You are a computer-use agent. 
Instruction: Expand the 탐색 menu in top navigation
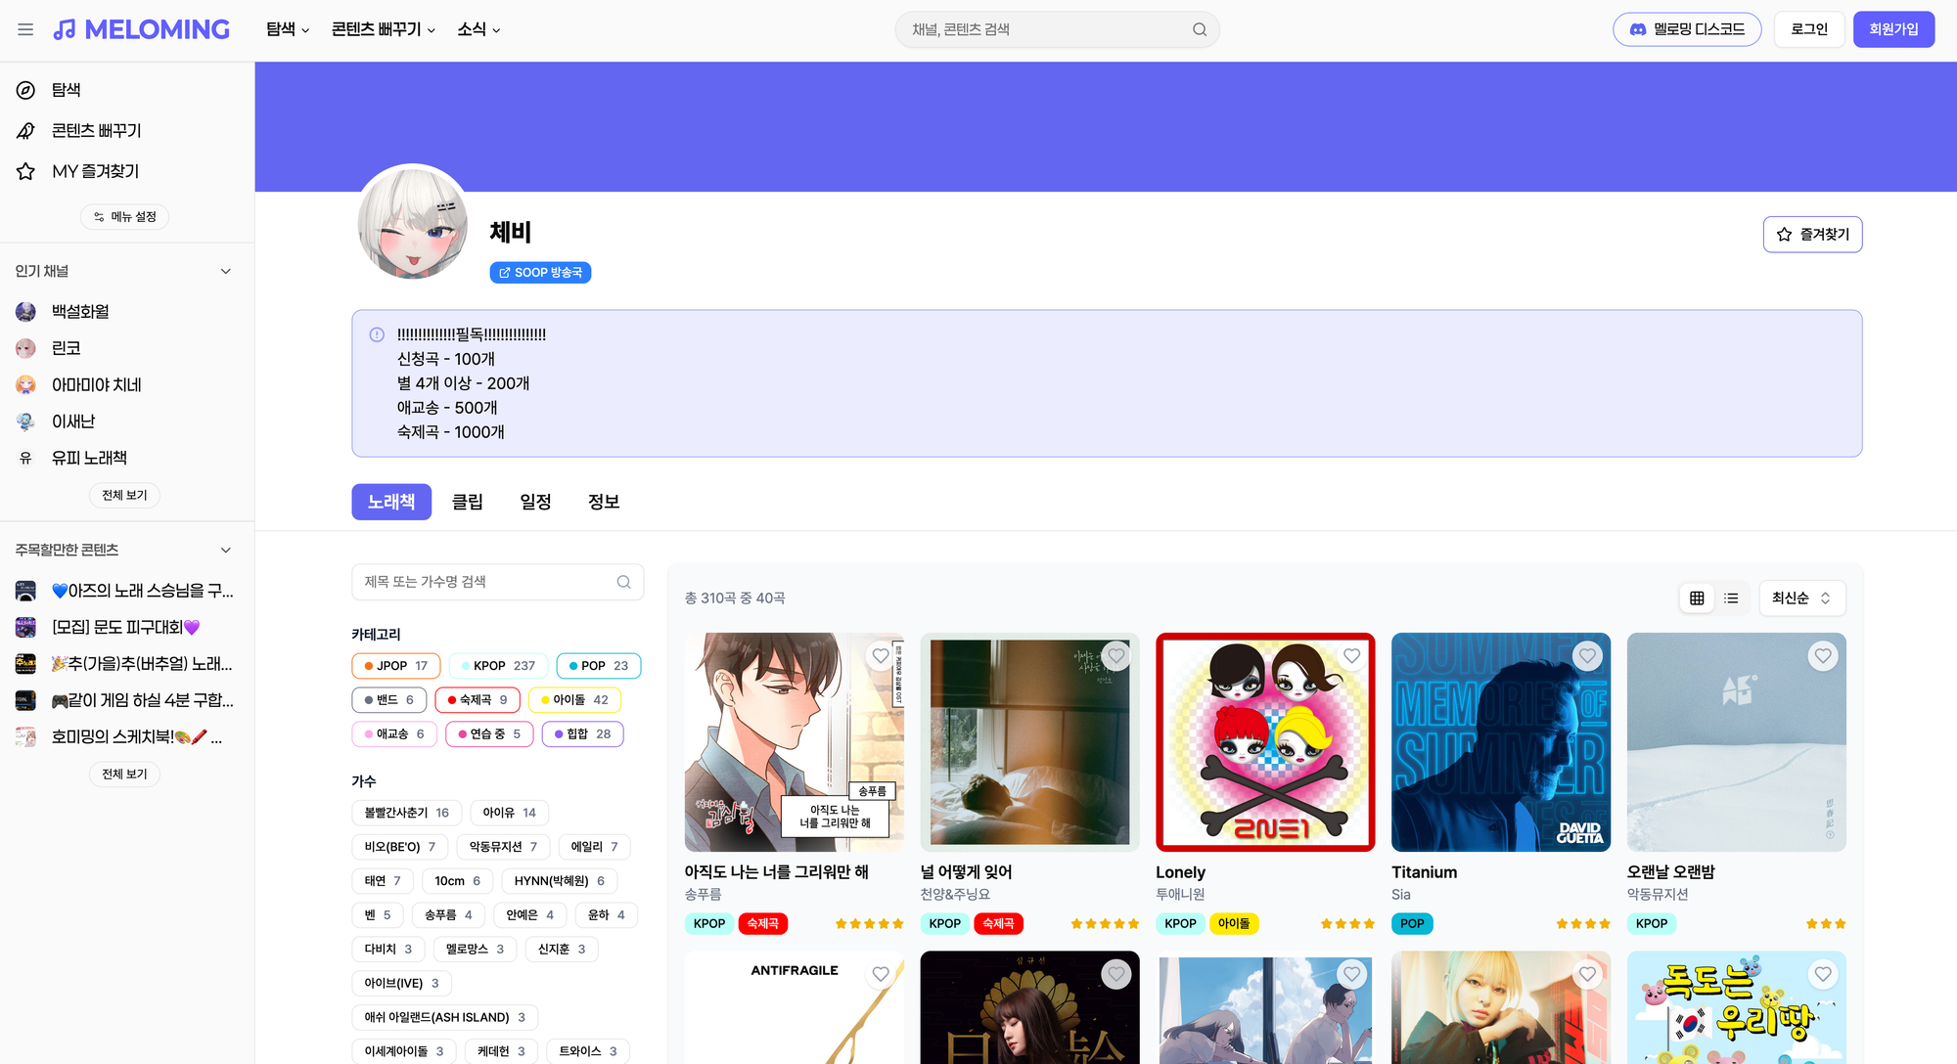click(288, 29)
